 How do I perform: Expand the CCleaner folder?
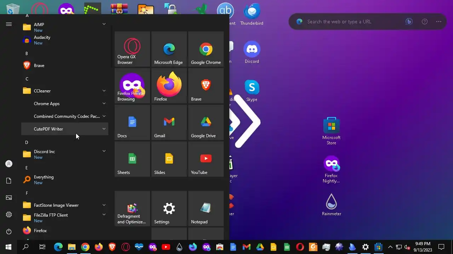(65, 91)
